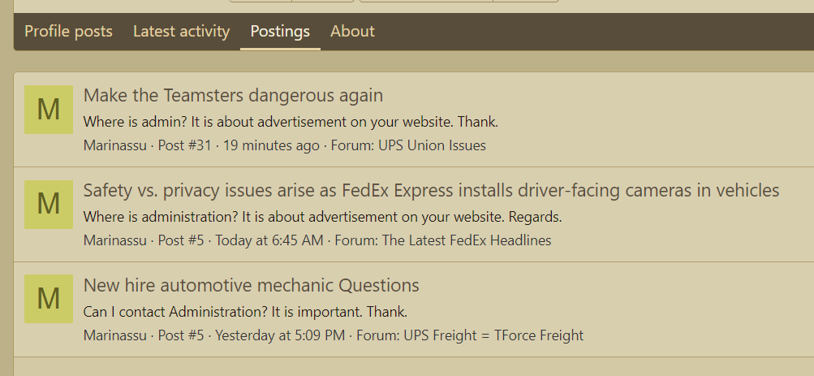Click the 19 minutes ago timestamp
The height and width of the screenshot is (376, 814).
[271, 145]
